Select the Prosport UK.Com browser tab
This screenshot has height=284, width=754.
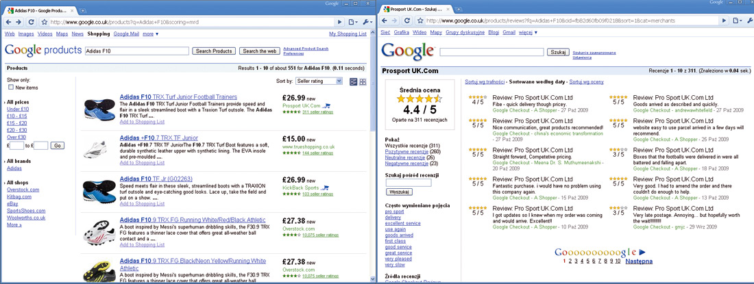[x=412, y=11]
